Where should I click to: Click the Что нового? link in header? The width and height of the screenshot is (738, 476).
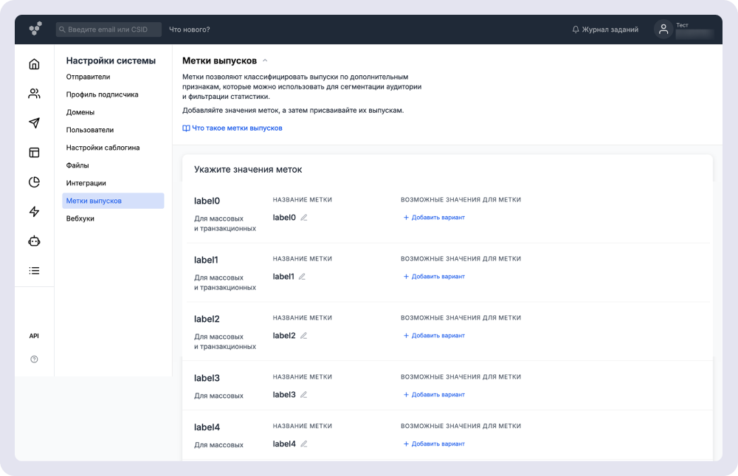[x=190, y=30]
